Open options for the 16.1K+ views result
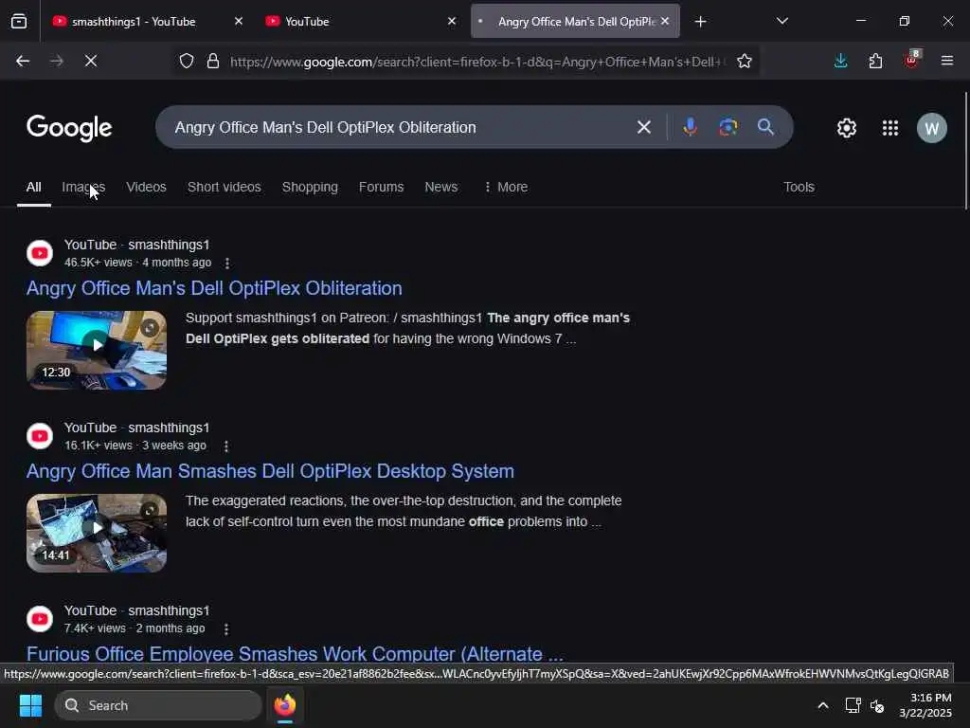Screen dimensions: 970x728 226,446
